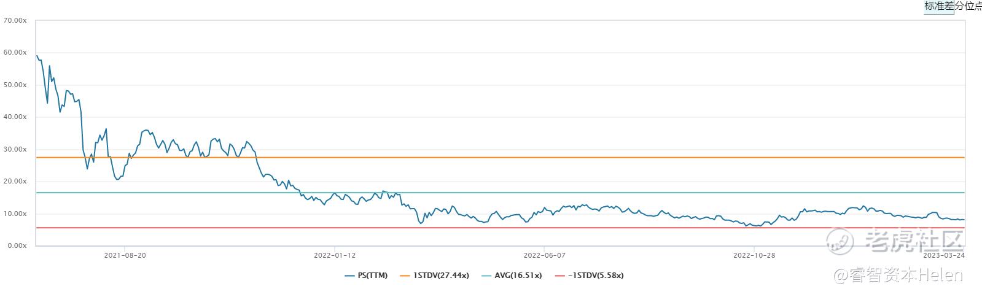Screen dimensions: 982x297
Task: Select the 2022-10-28 date on the x-axis
Action: coord(754,255)
